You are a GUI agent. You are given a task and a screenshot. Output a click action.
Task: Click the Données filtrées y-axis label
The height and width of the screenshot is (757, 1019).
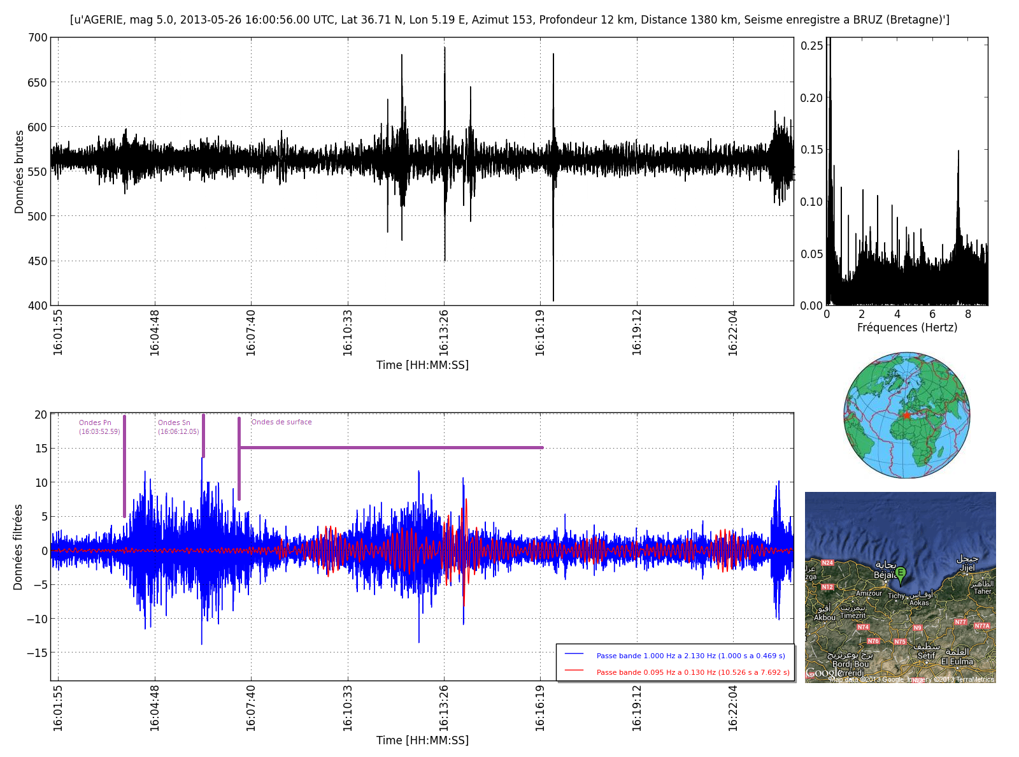coord(18,547)
